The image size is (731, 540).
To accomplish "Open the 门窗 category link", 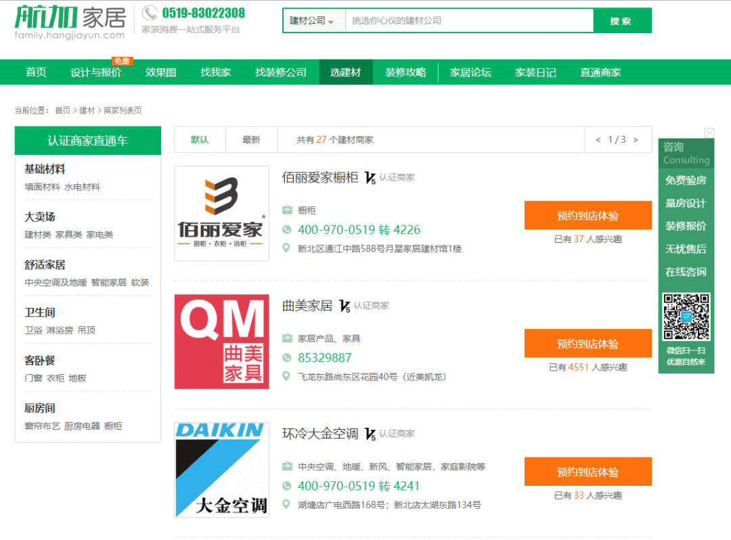I will [x=33, y=378].
